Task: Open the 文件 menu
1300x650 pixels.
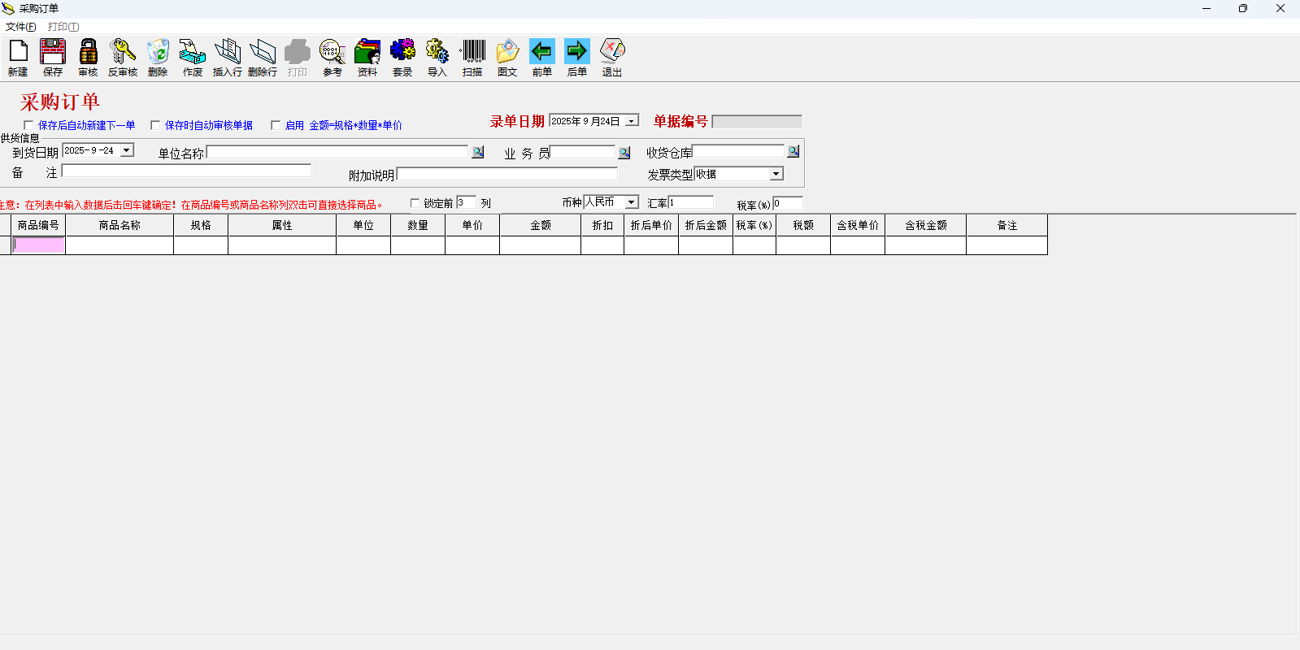Action: point(20,27)
